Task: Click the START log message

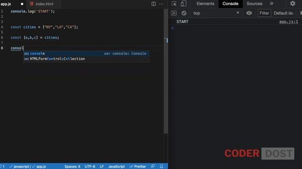Action: click(182, 22)
